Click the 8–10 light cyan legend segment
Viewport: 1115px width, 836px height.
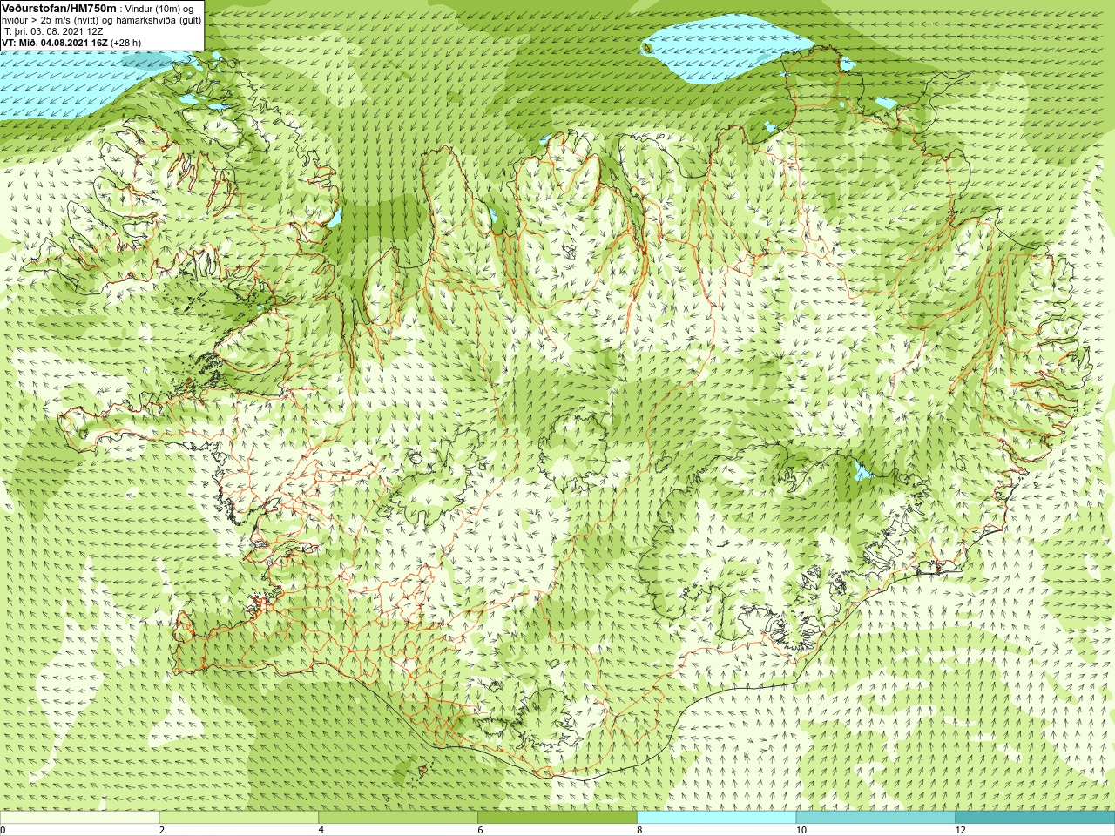tap(717, 818)
